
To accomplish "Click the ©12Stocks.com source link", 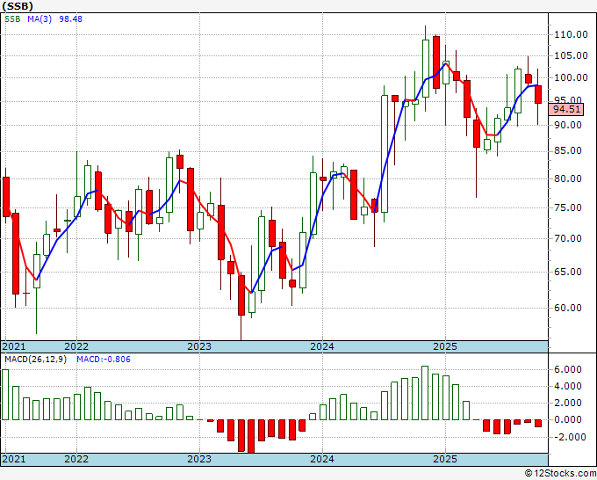I will (x=560, y=474).
